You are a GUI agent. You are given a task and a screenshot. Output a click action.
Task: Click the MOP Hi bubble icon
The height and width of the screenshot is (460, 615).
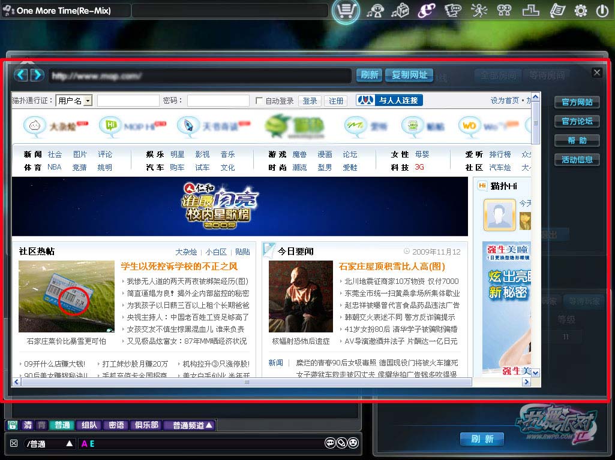pyautogui.click(x=110, y=126)
